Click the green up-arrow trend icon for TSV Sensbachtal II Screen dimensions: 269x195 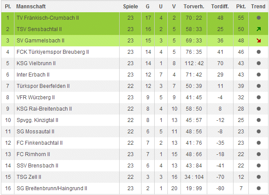[x=258, y=29]
